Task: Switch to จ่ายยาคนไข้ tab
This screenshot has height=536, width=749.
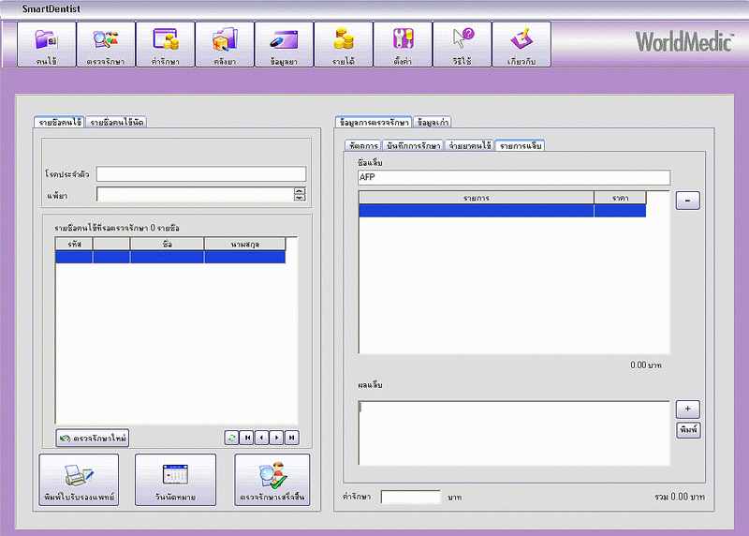Action: pyautogui.click(x=470, y=146)
